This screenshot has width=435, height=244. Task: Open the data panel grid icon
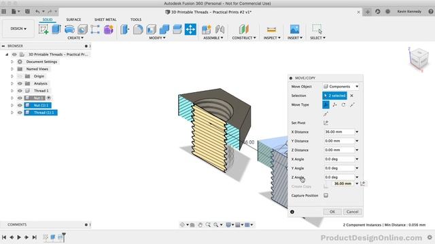click(4, 12)
